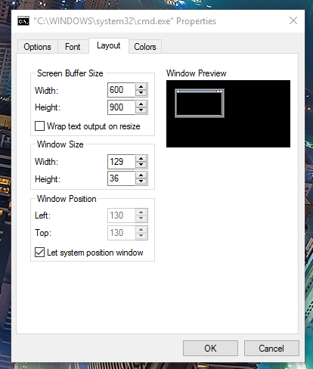This screenshot has width=313, height=369.
Task: Increase Window Size Width with up arrow
Action: pos(141,159)
